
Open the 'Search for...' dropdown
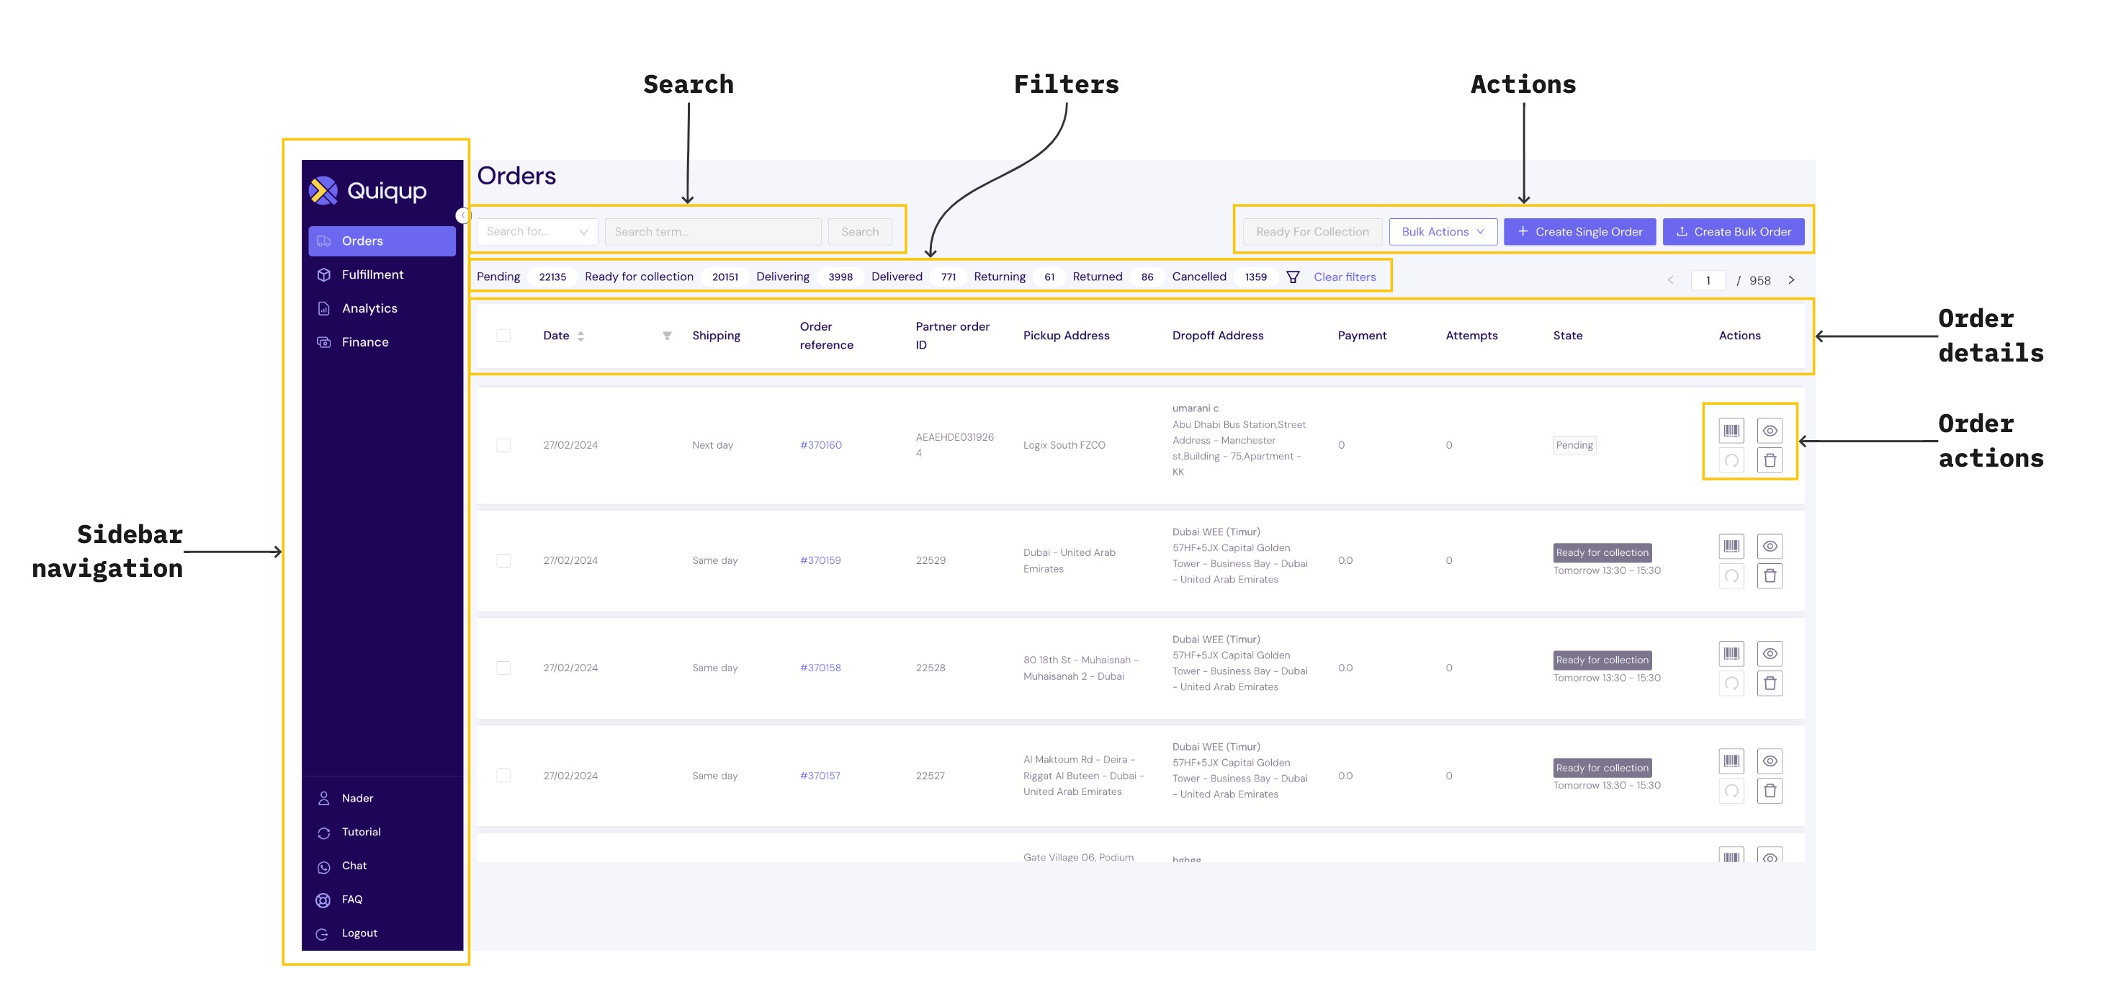(537, 232)
